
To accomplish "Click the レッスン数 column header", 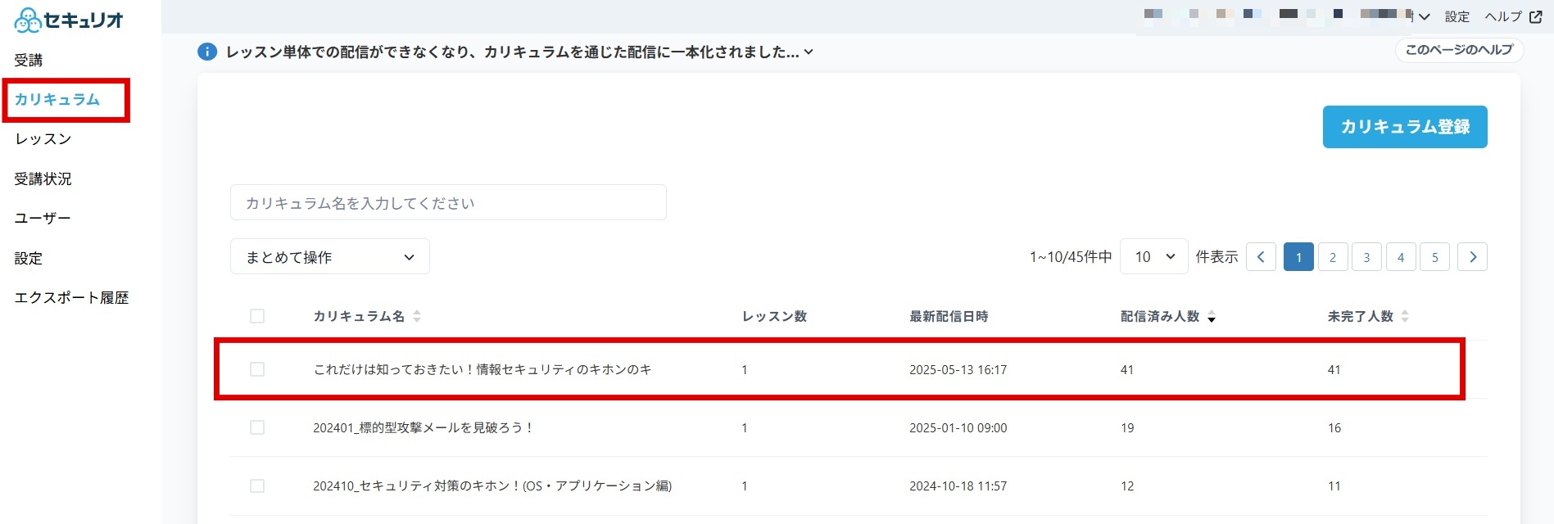I will click(x=774, y=316).
